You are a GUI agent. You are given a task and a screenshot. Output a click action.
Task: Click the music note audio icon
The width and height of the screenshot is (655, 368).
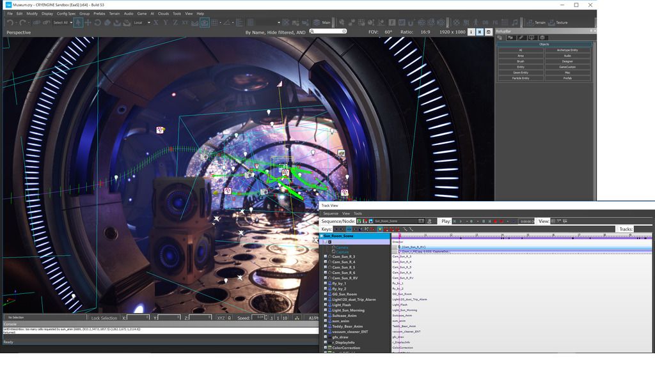point(515,22)
